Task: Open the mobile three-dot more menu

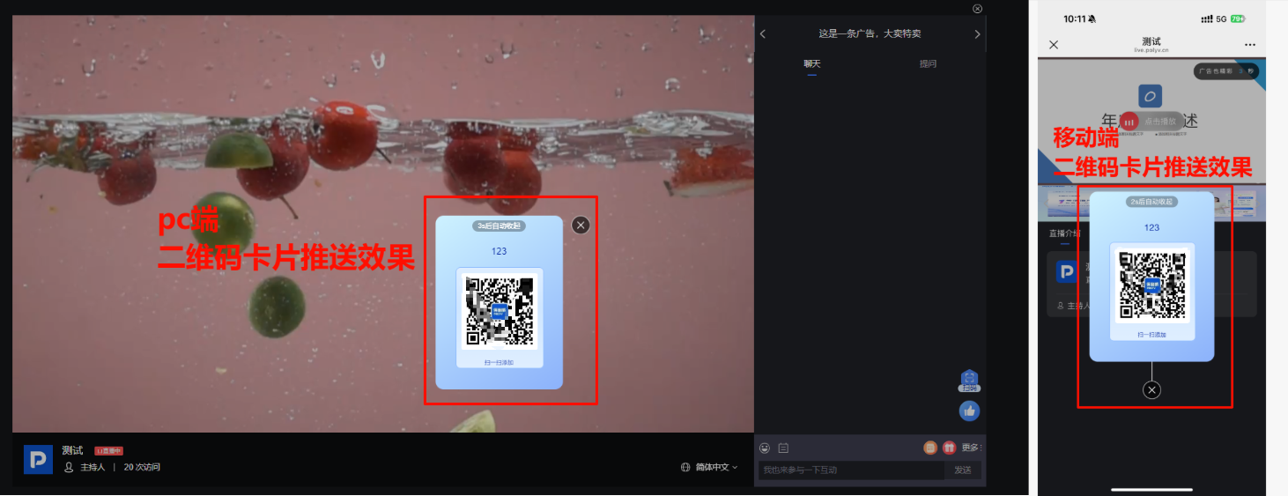Action: (1249, 44)
